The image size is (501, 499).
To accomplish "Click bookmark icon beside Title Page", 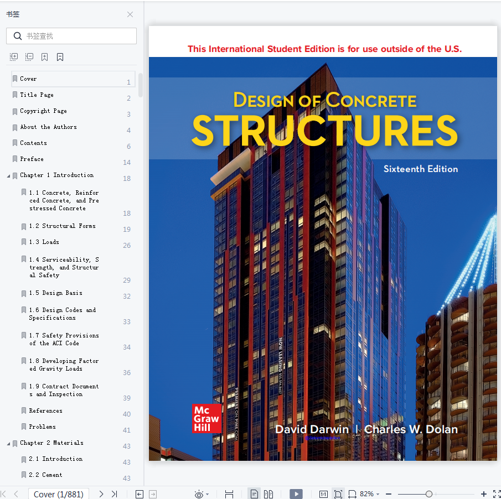I will (x=15, y=95).
